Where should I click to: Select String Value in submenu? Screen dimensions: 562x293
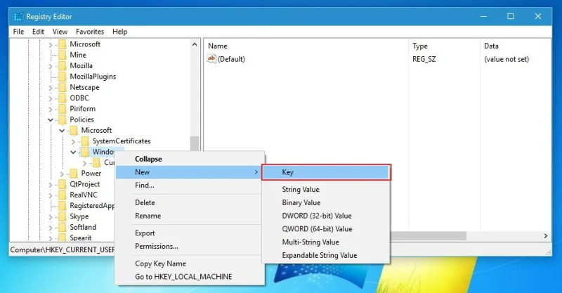tap(326, 189)
